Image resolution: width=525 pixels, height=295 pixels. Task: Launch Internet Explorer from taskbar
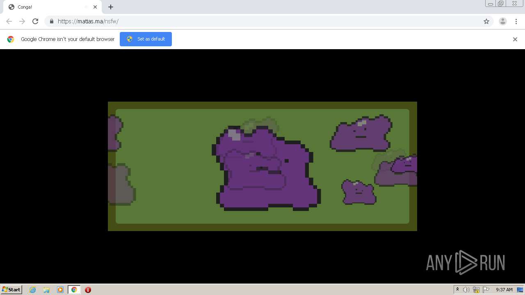coord(33,290)
